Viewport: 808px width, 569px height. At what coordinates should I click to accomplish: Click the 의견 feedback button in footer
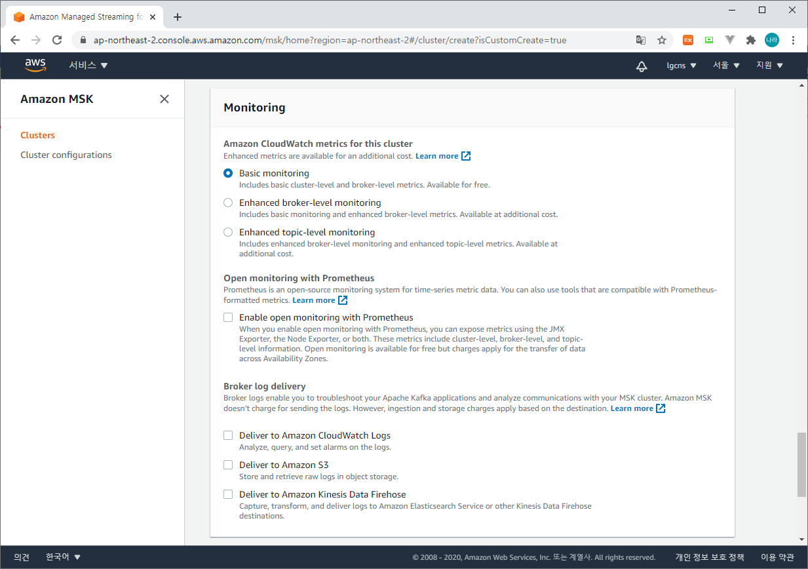[22, 557]
